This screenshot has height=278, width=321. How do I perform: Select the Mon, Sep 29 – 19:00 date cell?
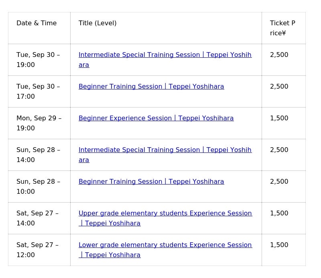[39, 123]
